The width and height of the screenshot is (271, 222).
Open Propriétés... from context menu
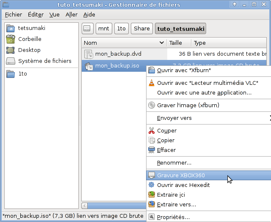[209, 217]
